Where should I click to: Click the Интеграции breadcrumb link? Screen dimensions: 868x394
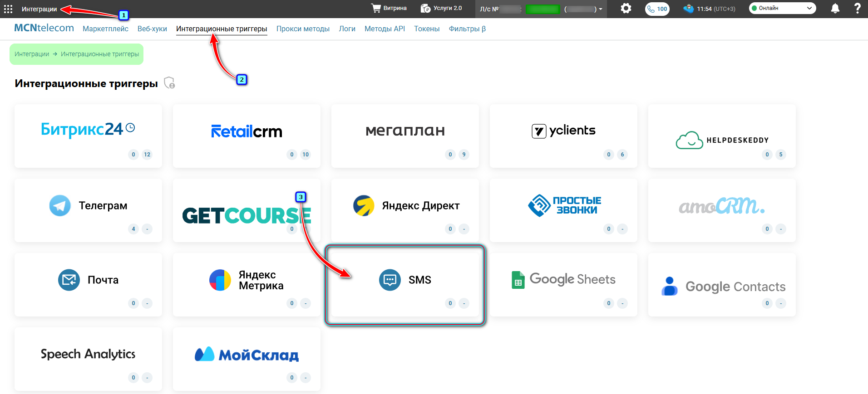pyautogui.click(x=32, y=54)
